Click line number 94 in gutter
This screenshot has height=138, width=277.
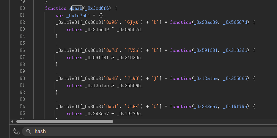point(22,106)
